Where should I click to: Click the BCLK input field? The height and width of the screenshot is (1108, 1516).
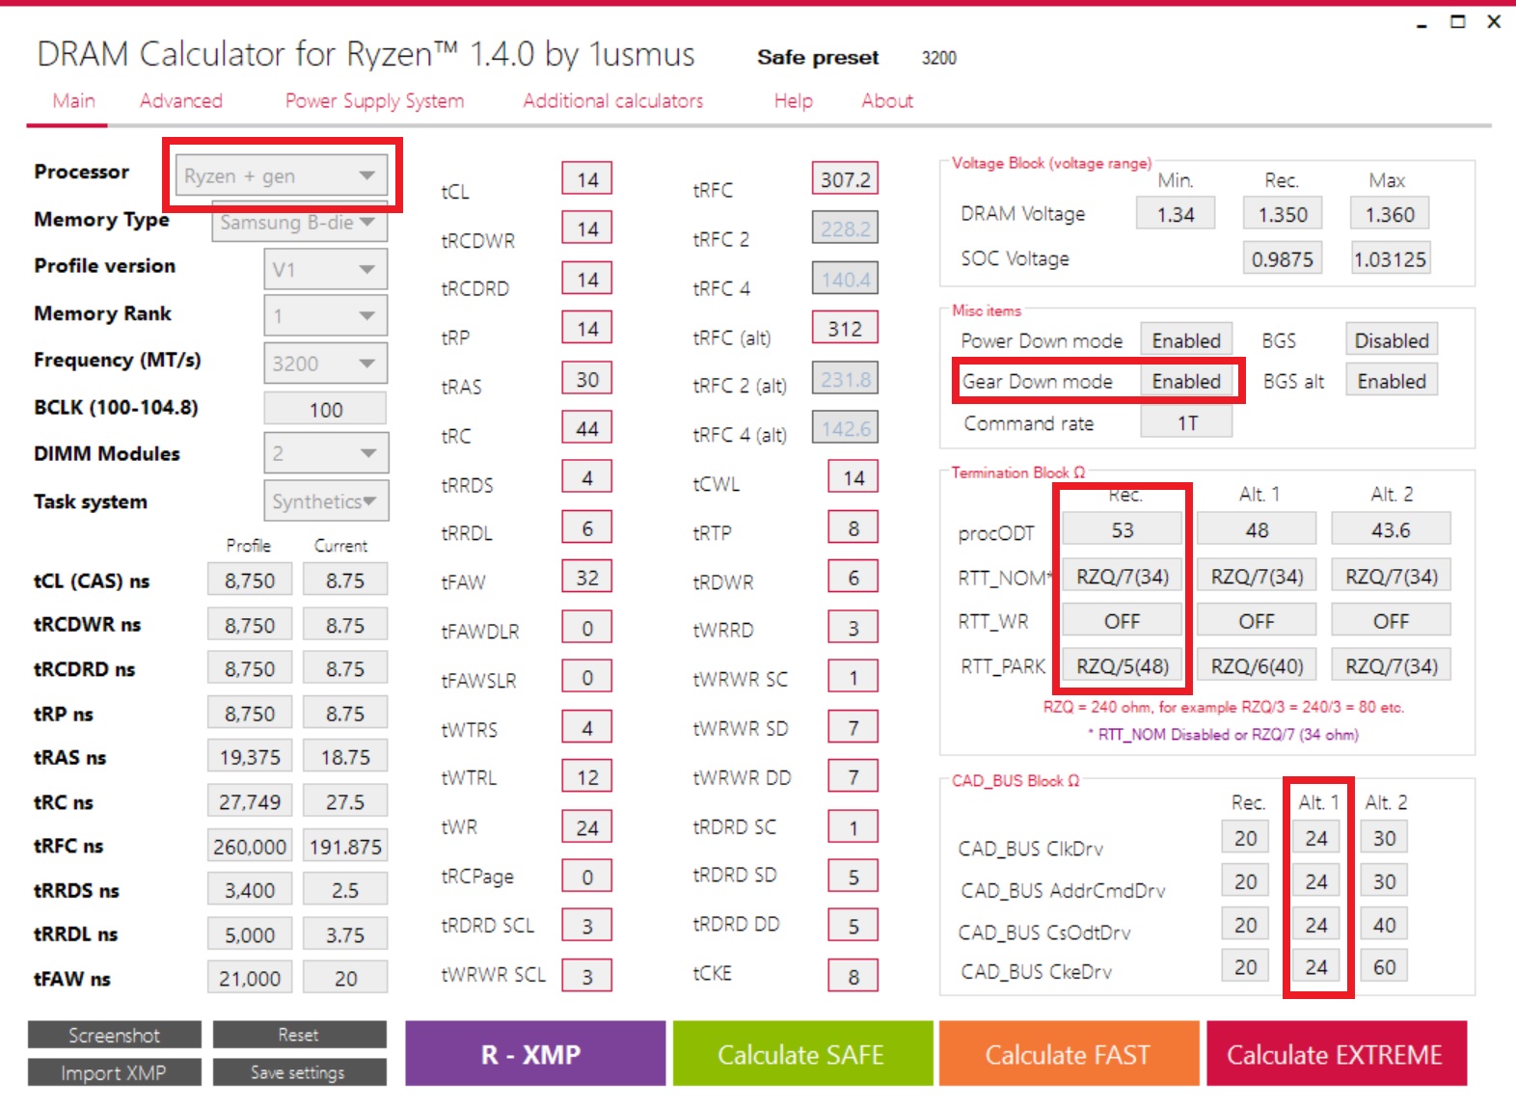tap(325, 410)
